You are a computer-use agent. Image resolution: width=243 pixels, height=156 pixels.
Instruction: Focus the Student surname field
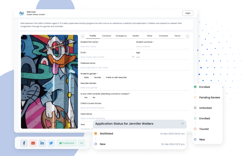click(x=163, y=47)
